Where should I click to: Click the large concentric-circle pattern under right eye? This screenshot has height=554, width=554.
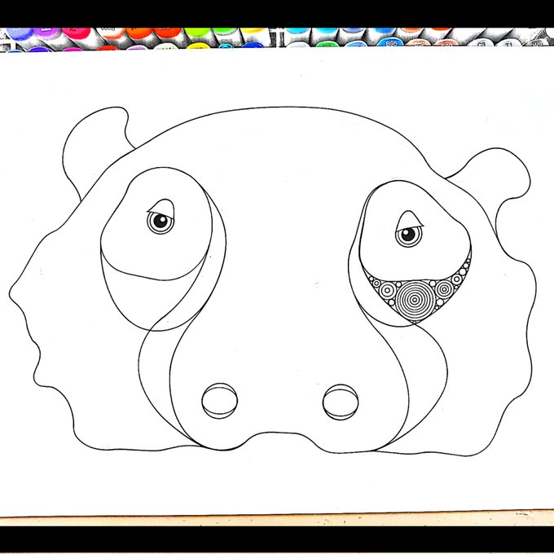[x=415, y=300]
